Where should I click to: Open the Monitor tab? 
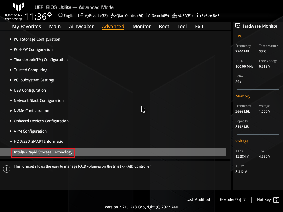click(141, 26)
